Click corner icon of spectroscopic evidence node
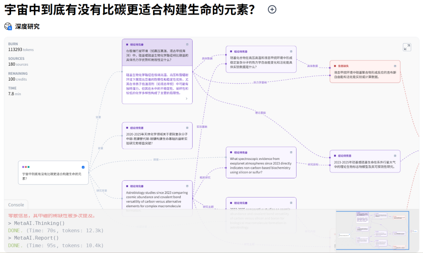 click(x=291, y=152)
